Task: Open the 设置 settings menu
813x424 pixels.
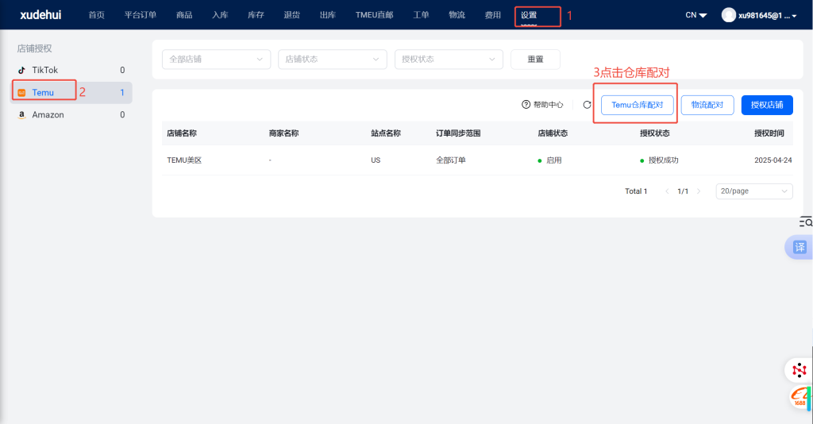Action: tap(529, 15)
